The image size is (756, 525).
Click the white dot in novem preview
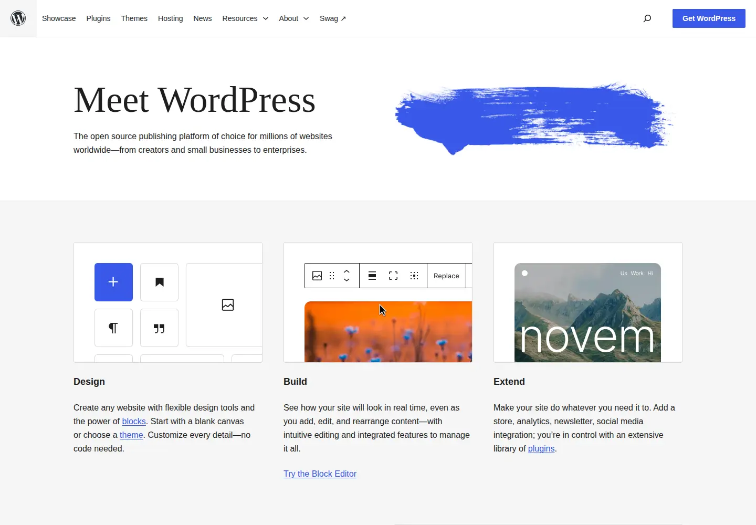point(524,273)
